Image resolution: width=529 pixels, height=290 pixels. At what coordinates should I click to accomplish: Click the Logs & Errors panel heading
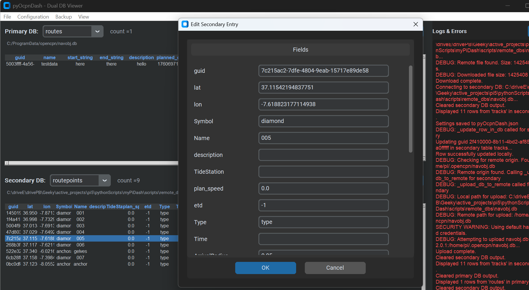click(x=450, y=31)
